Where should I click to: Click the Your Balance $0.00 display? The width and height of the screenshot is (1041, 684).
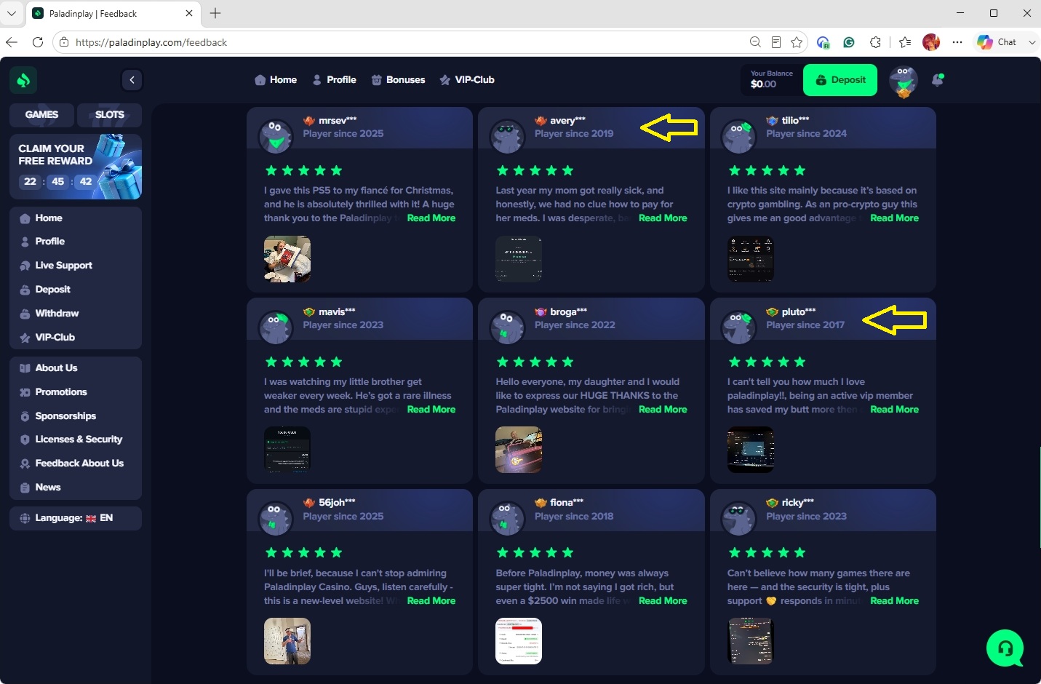[x=772, y=80]
